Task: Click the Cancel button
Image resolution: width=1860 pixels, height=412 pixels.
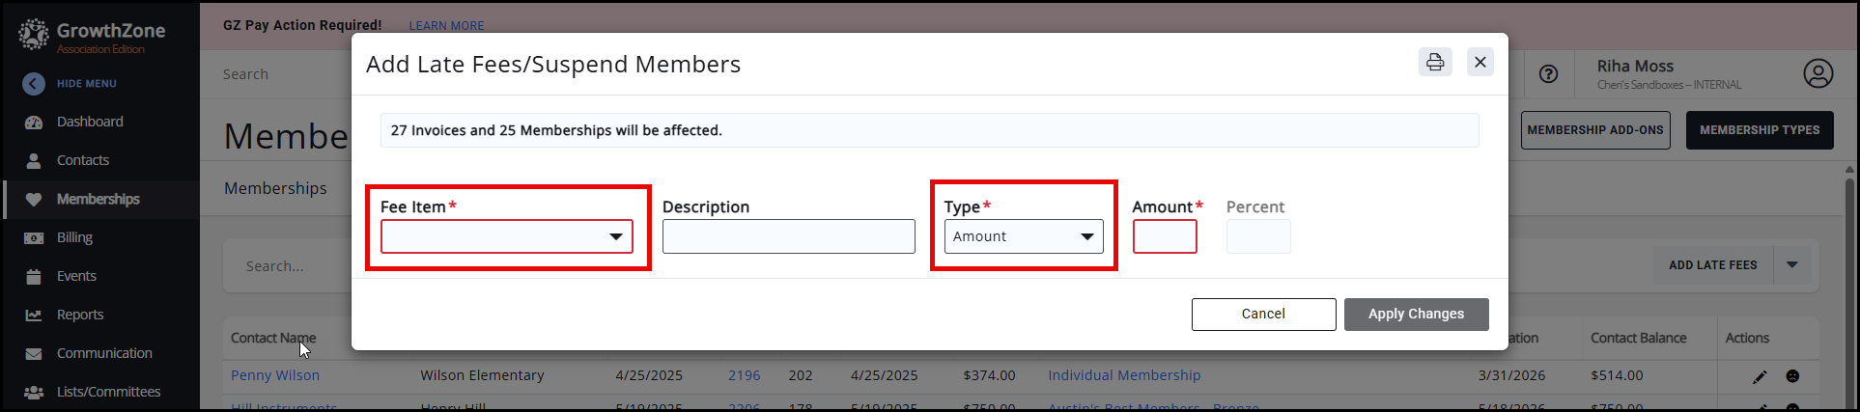Action: tap(1263, 315)
